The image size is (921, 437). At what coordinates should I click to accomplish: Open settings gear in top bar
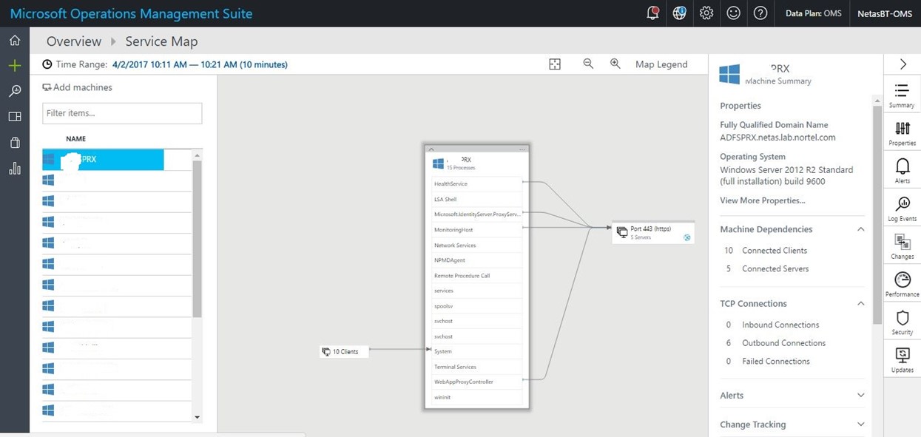point(706,13)
